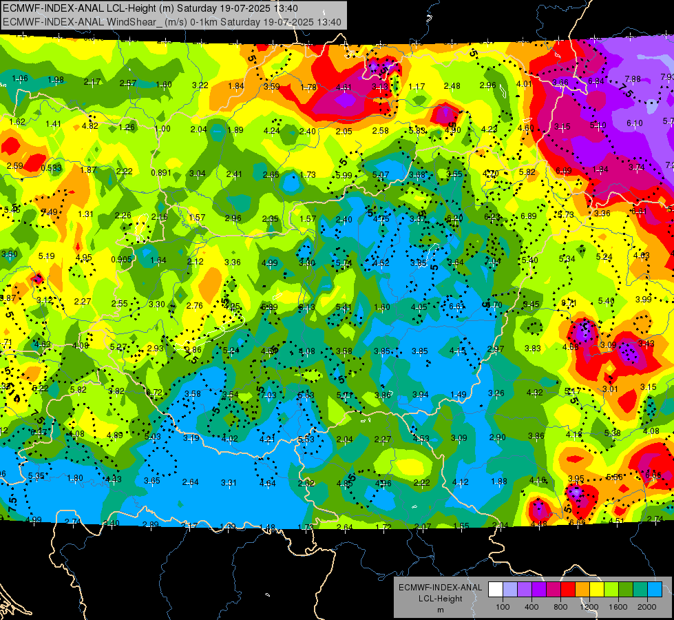Viewport: 674px width, 620px height.
Task: Click the wind shear value 2.57
Action: click(128, 83)
